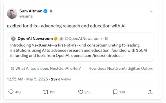Click the OpenAI affiliation badge beside Sam Altman

click(51, 11)
